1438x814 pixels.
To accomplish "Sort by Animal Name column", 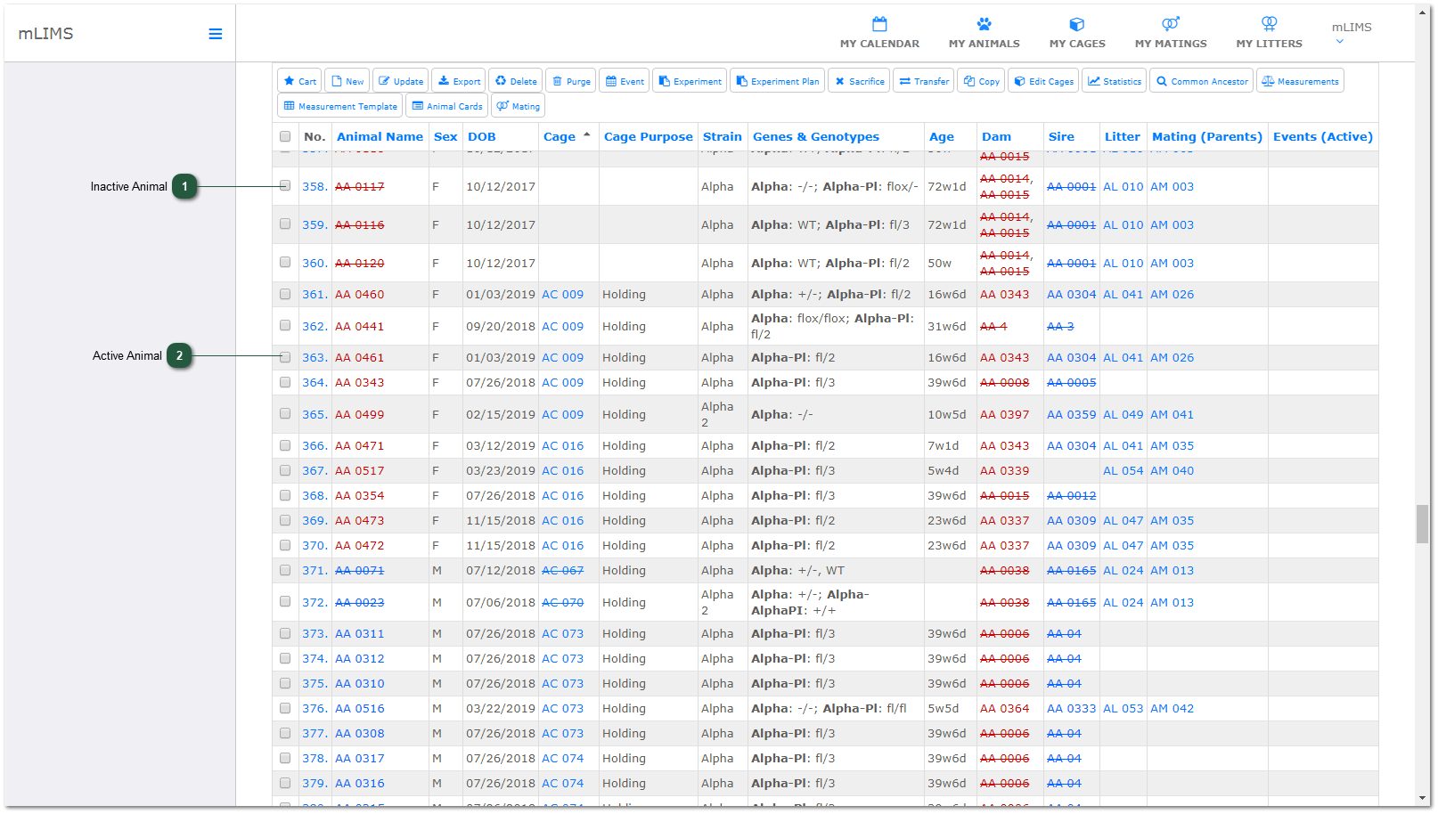I will pos(380,136).
